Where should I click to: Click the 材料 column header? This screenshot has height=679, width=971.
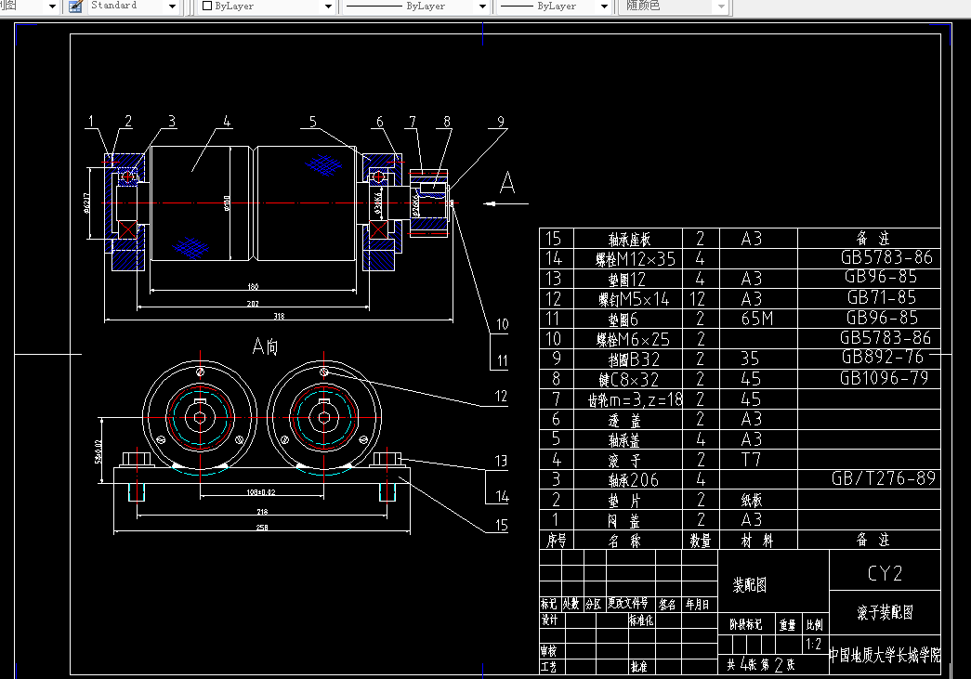point(757,541)
